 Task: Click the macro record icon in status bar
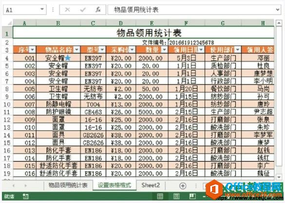point(26,196)
